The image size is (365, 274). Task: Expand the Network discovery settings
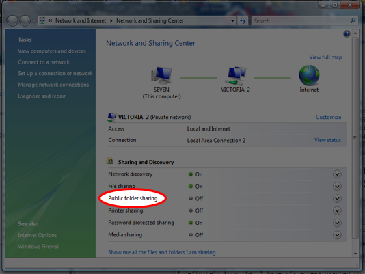(337, 174)
